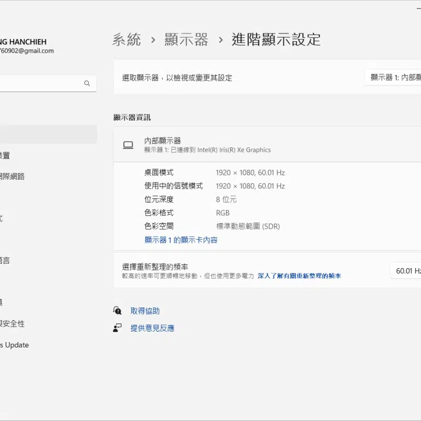
Task: Select the 安全性 item in sidebar
Action: tap(12, 324)
